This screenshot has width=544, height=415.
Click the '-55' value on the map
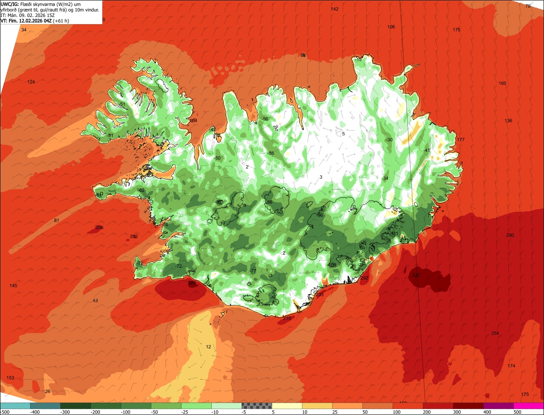click(x=270, y=153)
